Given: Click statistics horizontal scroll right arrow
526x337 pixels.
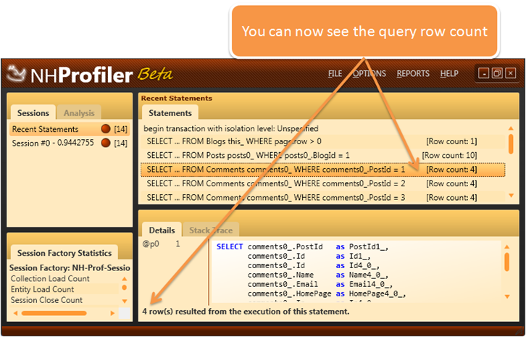Looking at the screenshot, I should point(112,313).
